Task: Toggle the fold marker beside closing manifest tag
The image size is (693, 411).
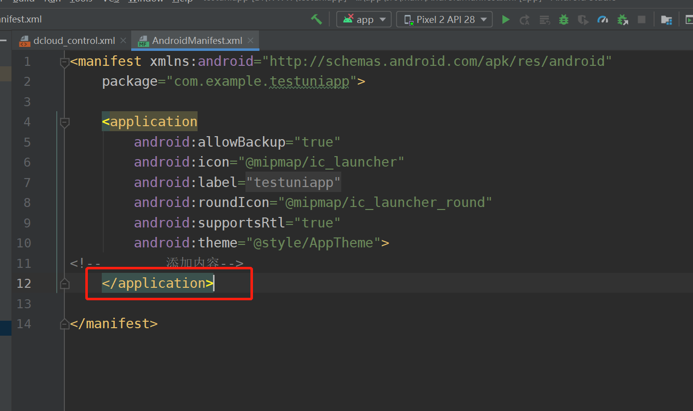Action: pyautogui.click(x=64, y=324)
